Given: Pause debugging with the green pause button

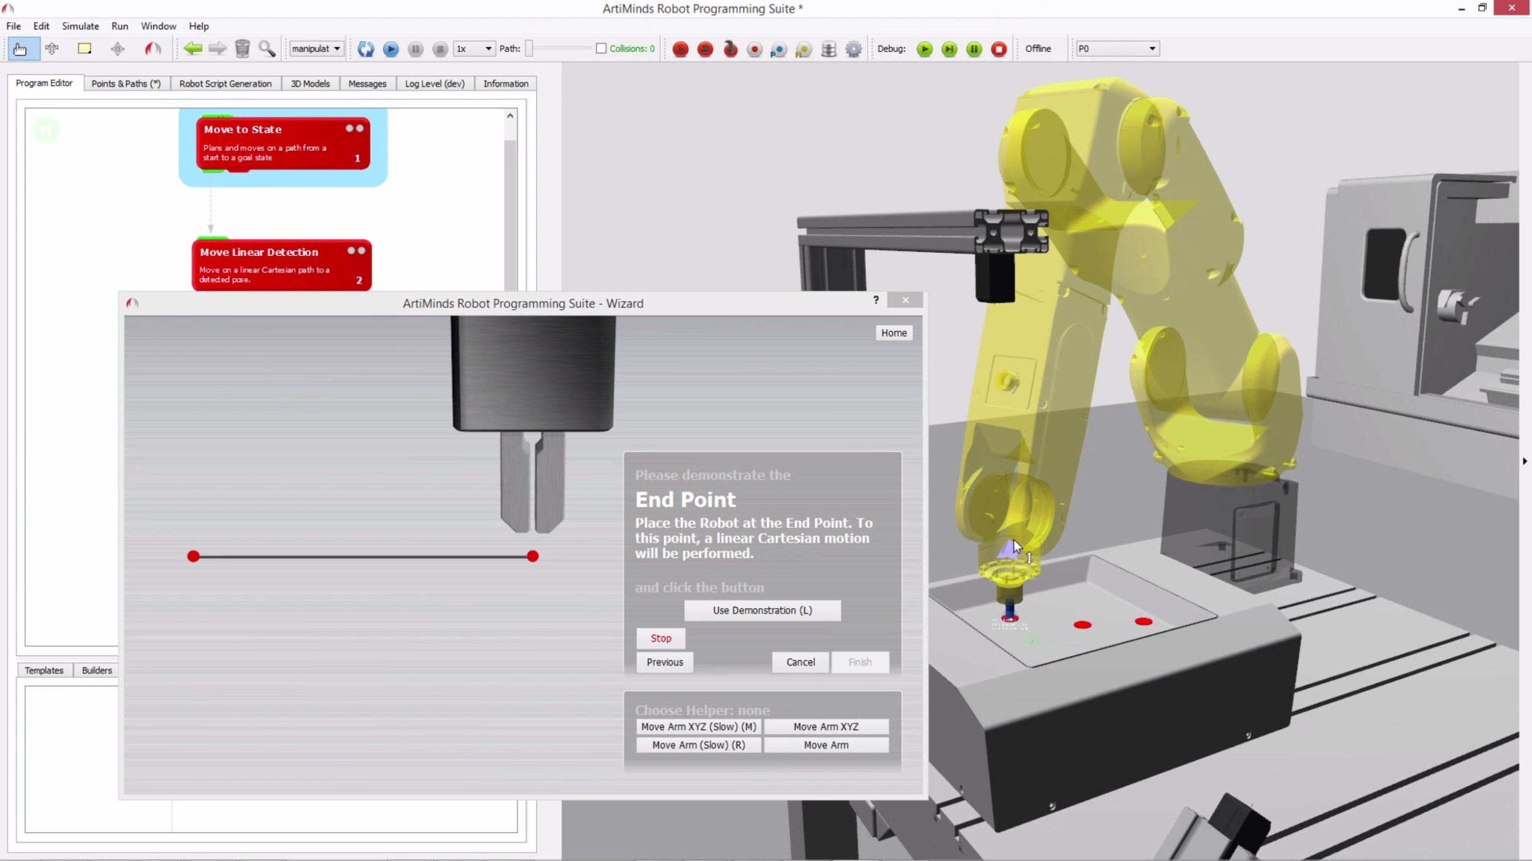Looking at the screenshot, I should 973,48.
